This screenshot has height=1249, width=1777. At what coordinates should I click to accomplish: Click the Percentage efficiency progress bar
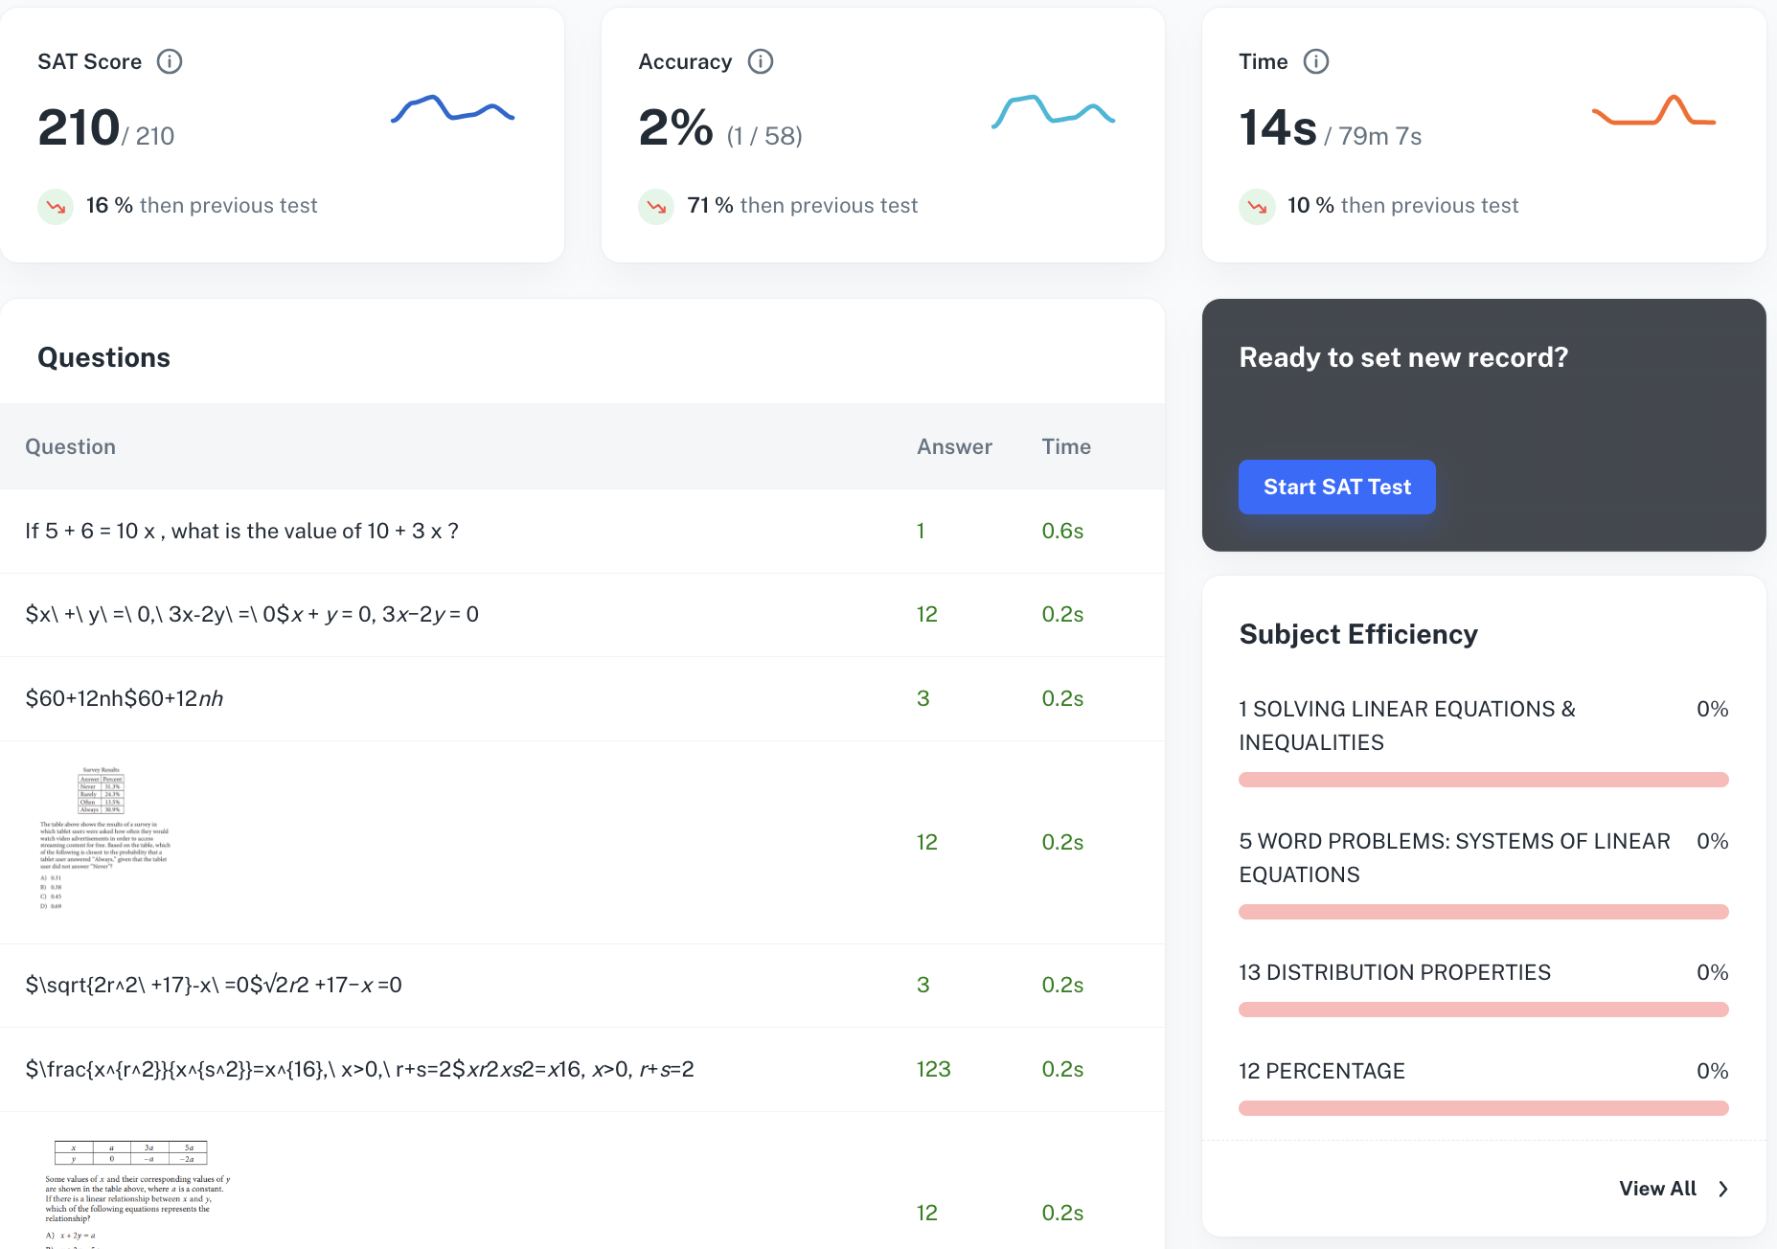(1483, 1108)
